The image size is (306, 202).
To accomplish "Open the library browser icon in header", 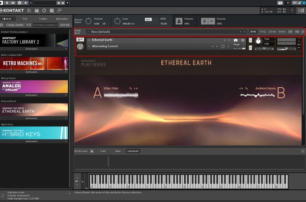I will [x=29, y=10].
